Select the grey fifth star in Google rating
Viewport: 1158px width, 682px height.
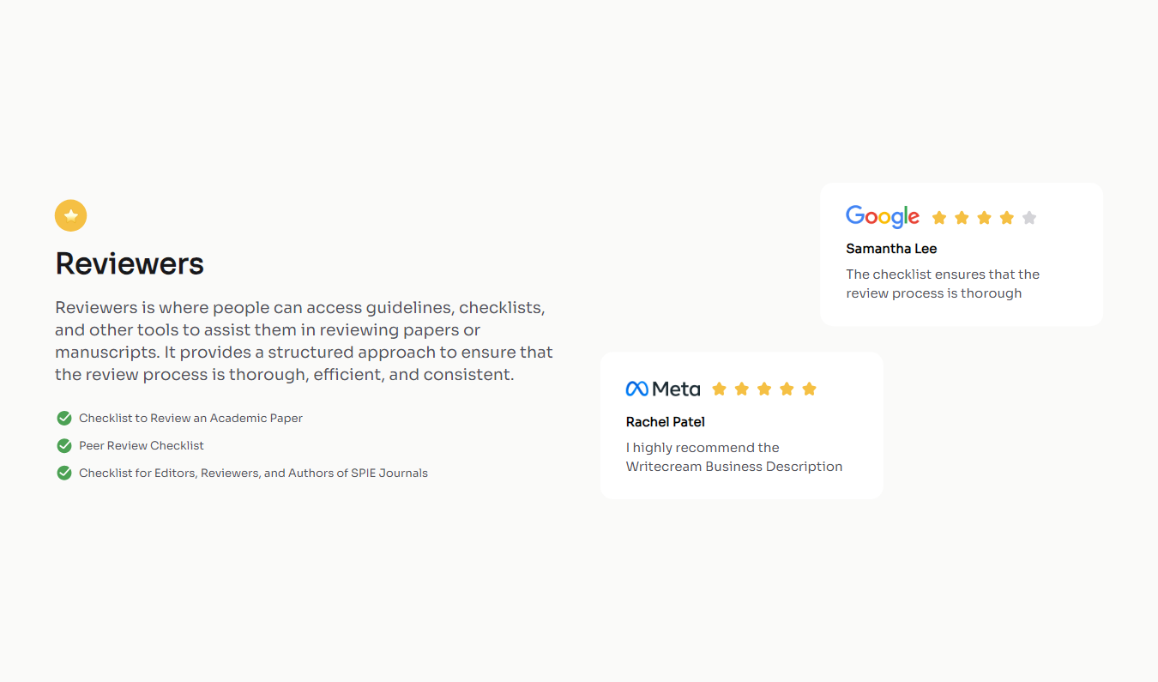(1029, 218)
